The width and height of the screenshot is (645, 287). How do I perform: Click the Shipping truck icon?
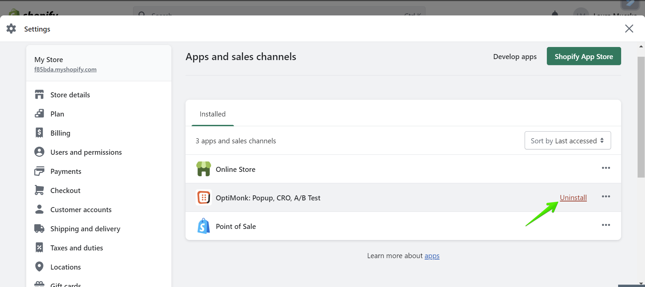pyautogui.click(x=39, y=229)
